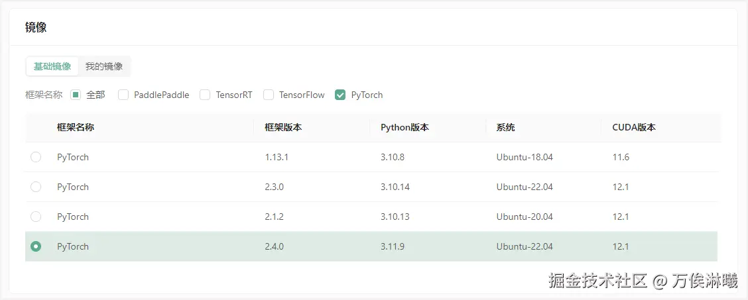Enable the PaddlePaddle checkbox
Screen dimensions: 748x300
pos(123,95)
